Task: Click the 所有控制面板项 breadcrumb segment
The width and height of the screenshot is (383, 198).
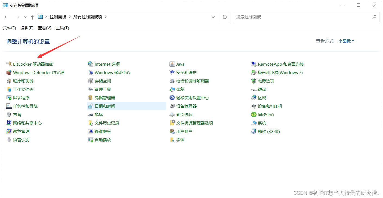Action: (x=88, y=17)
